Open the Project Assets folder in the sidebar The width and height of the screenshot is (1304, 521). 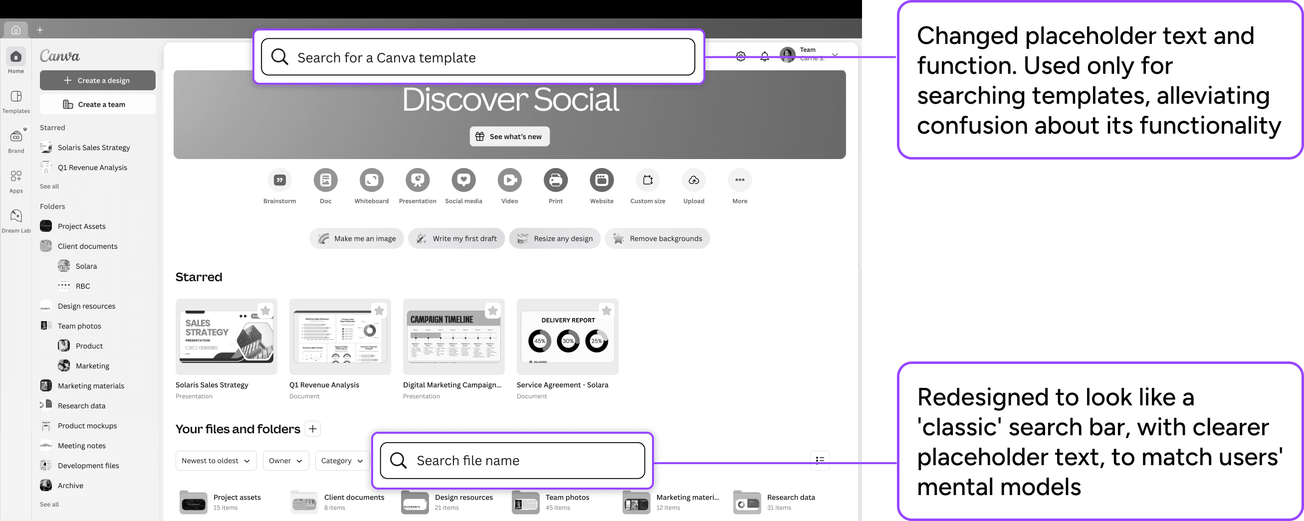tap(73, 226)
